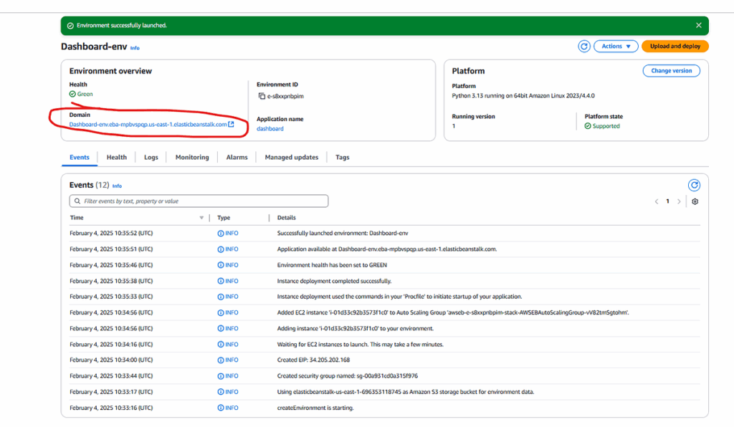Copy the Environment ID using the copy icon
Image resolution: width=734 pixels, height=427 pixels.
tap(262, 95)
